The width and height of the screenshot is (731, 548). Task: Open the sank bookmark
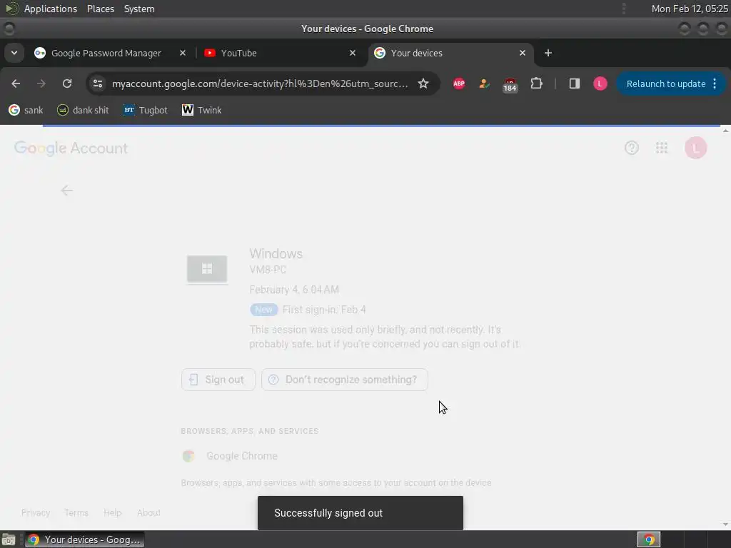coord(26,110)
